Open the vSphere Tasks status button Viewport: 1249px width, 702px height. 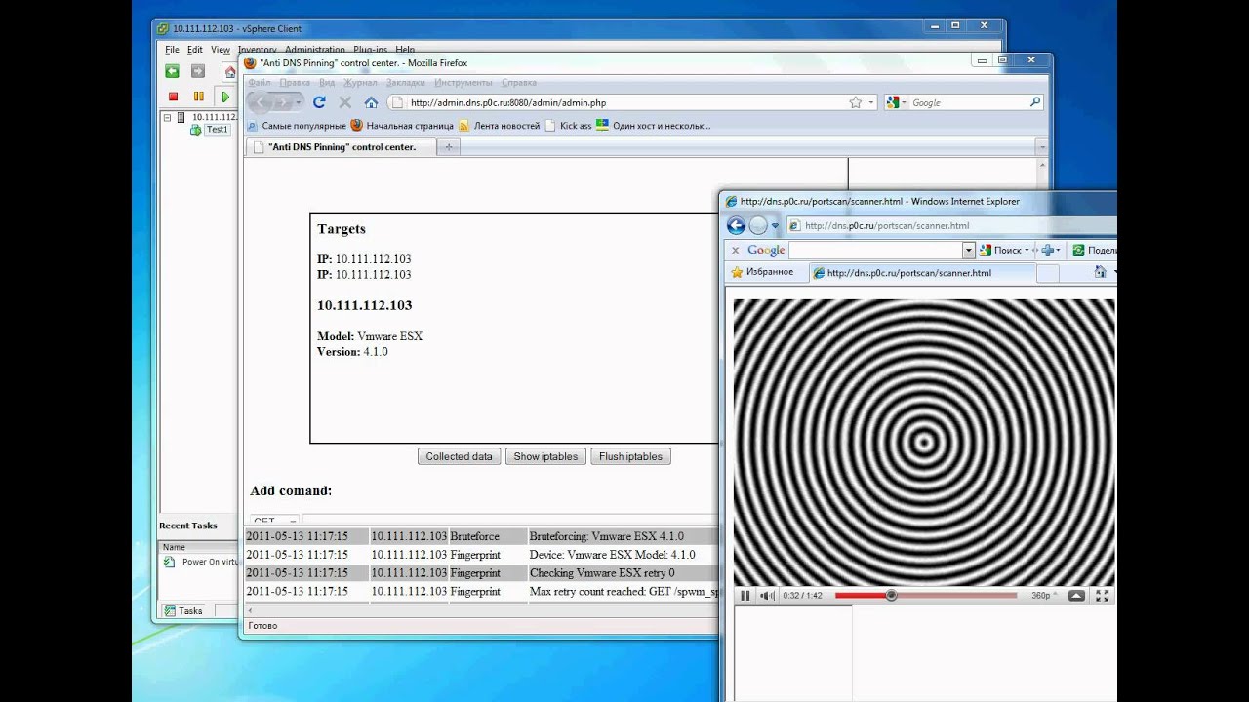[x=183, y=611]
